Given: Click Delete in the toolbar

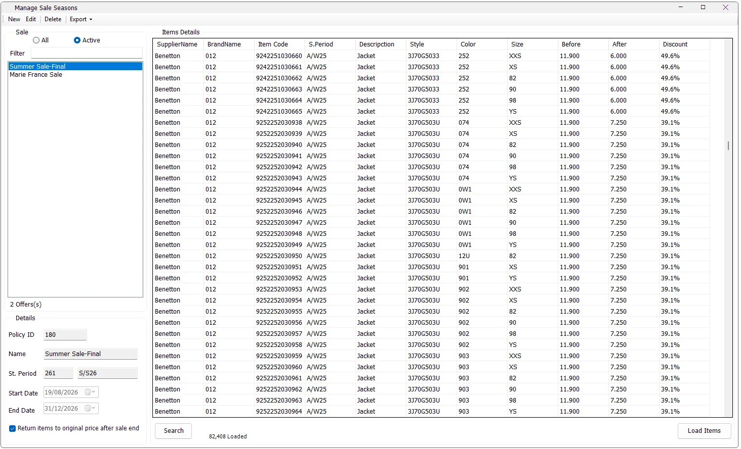Looking at the screenshot, I should (x=53, y=19).
